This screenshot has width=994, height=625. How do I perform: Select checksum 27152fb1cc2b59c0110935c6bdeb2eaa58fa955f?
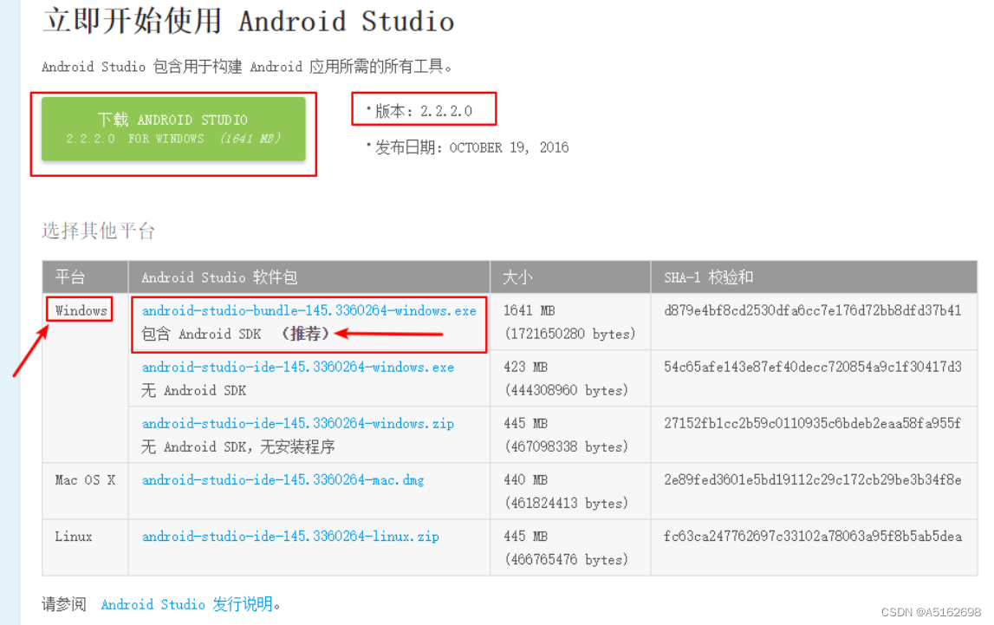813,423
